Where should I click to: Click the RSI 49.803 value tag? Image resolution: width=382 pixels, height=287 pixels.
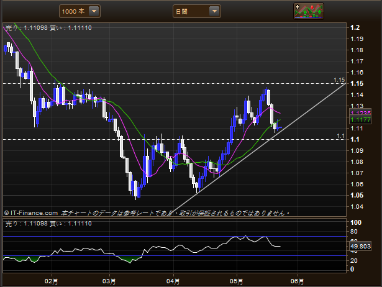click(x=360, y=247)
